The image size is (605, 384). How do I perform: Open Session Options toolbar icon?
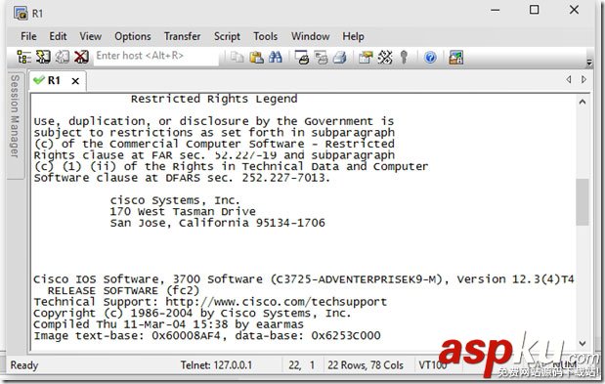click(366, 58)
